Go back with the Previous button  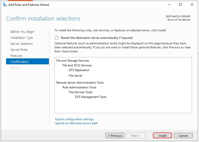[x=115, y=135]
